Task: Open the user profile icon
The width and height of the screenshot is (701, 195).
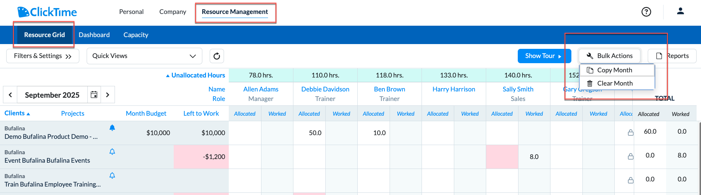Action: [x=680, y=11]
